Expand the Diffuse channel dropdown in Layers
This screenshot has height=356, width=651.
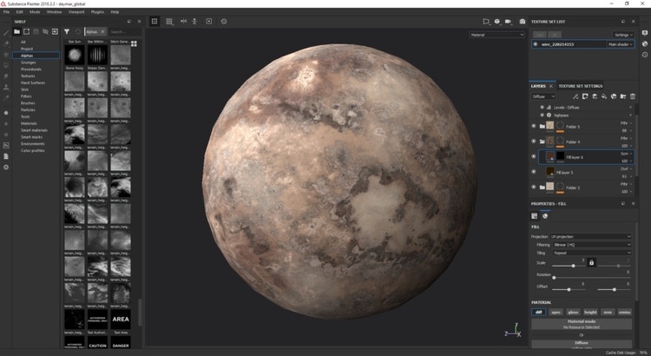544,96
